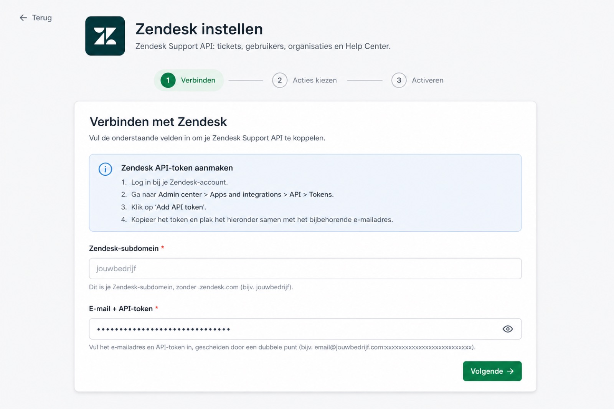Screen dimensions: 614x409
Task: Click the subdomain hint 'Dit is je Zendesk-subdomein'
Action: coord(191,287)
